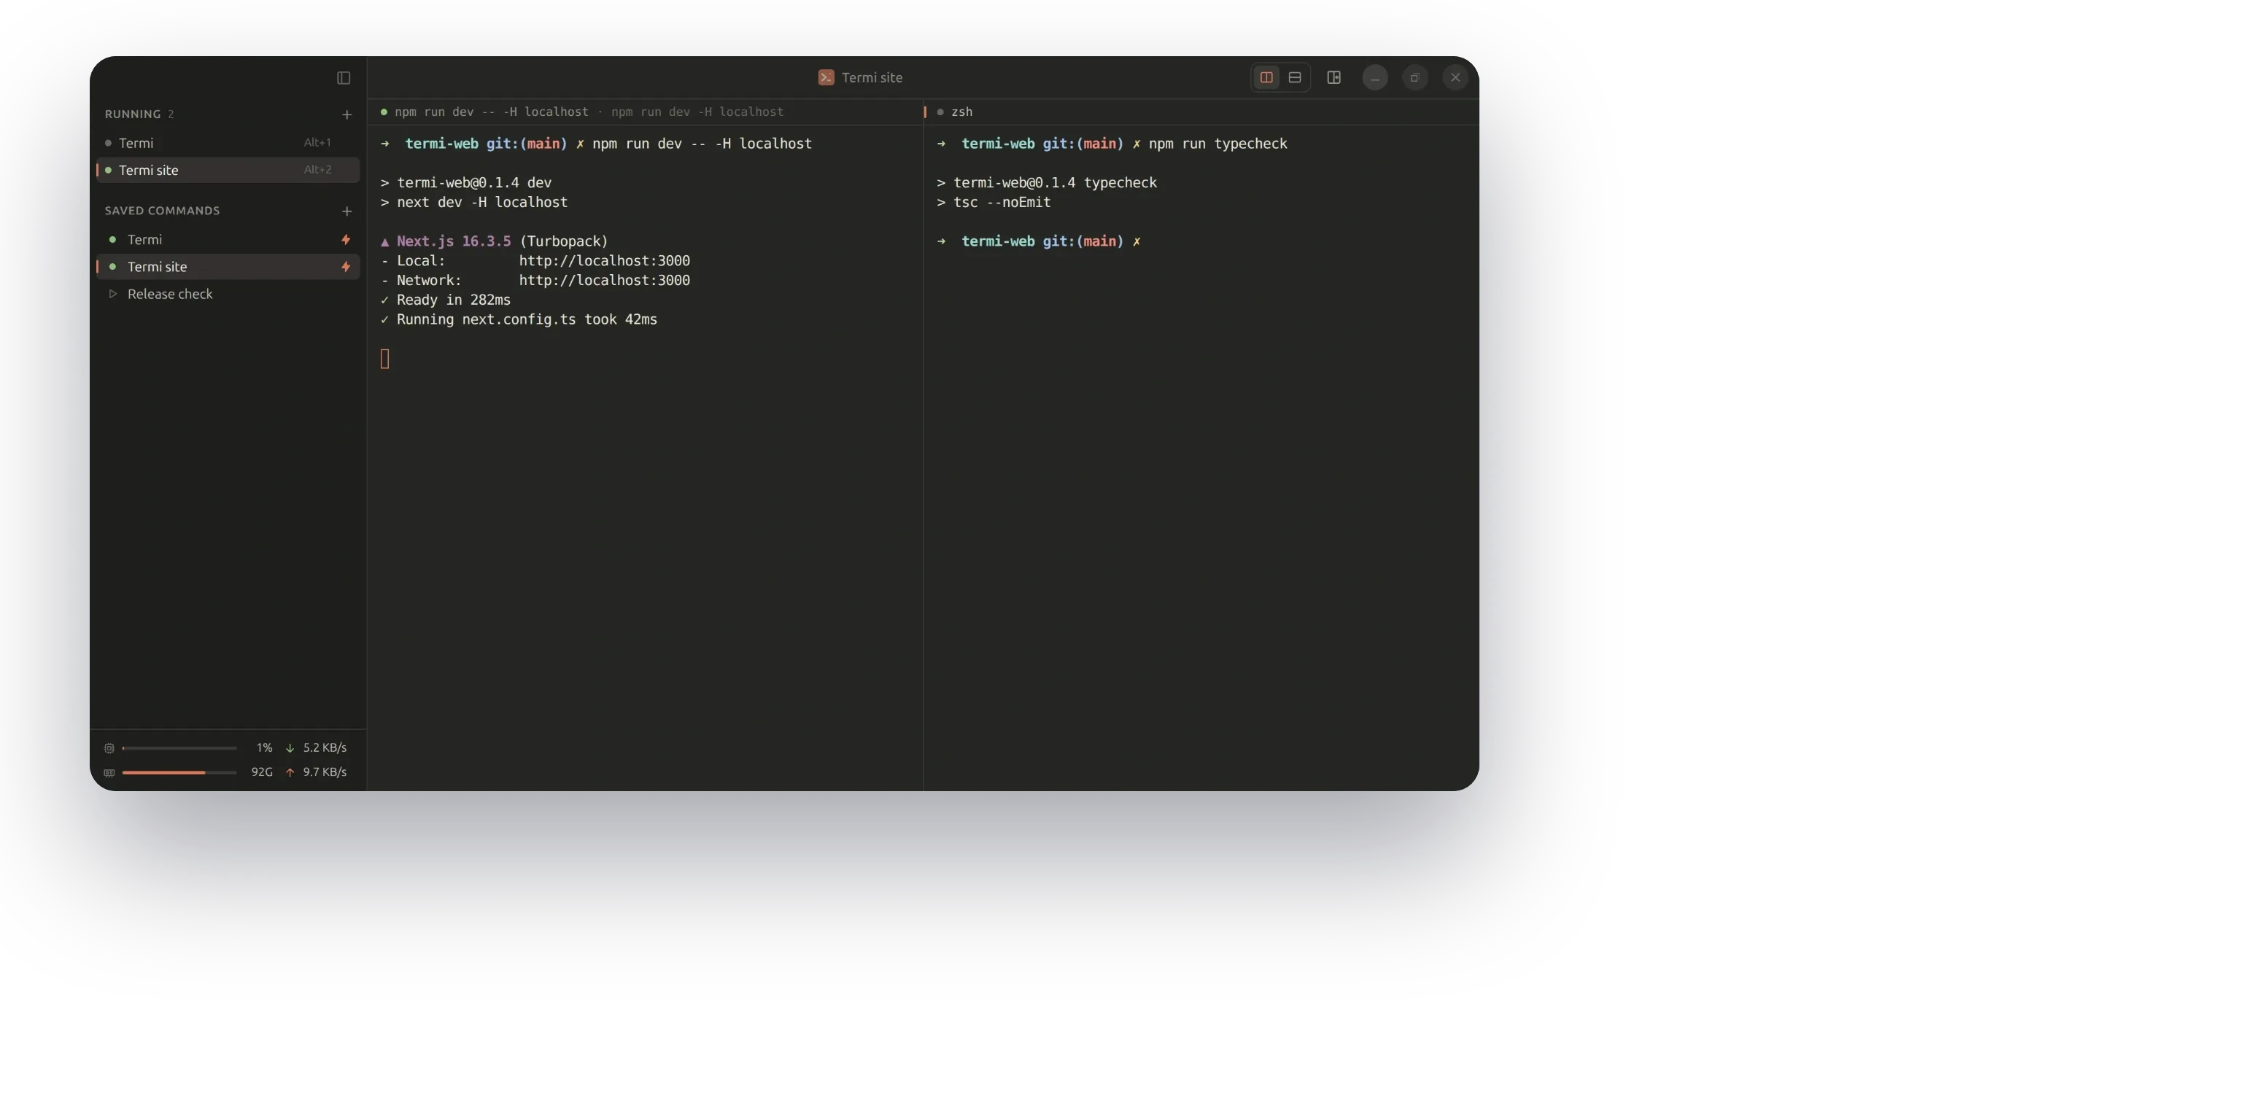Screen dimensions: 2241x1120
Task: Click the cursor block in the left terminal
Action: [x=384, y=359]
